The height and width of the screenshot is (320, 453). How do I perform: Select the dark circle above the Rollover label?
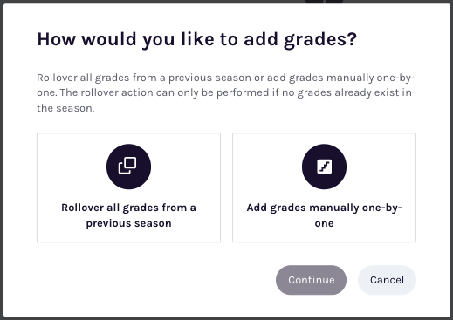pos(128,167)
